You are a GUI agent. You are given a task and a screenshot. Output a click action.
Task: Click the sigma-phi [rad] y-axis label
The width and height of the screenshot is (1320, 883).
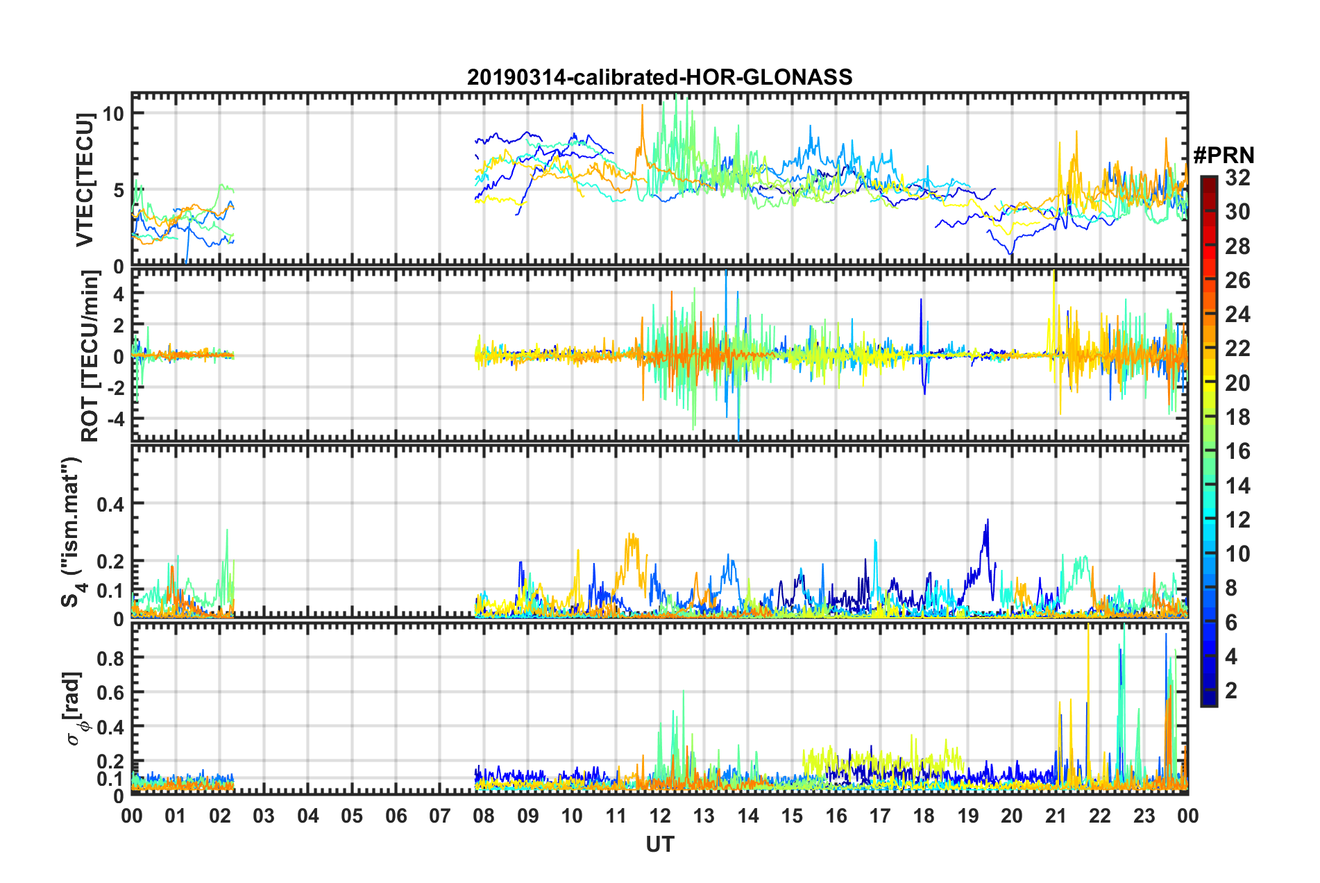pyautogui.click(x=74, y=708)
